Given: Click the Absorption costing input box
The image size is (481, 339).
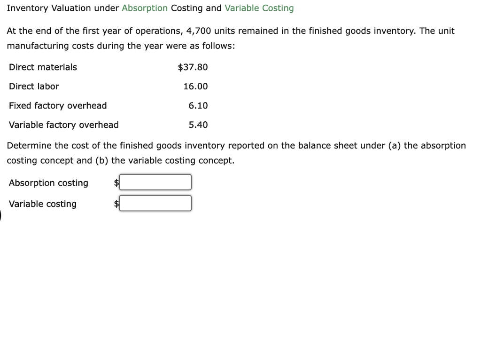Looking at the screenshot, I should click(155, 182).
